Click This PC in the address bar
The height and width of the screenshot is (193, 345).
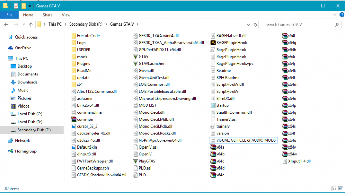point(55,24)
